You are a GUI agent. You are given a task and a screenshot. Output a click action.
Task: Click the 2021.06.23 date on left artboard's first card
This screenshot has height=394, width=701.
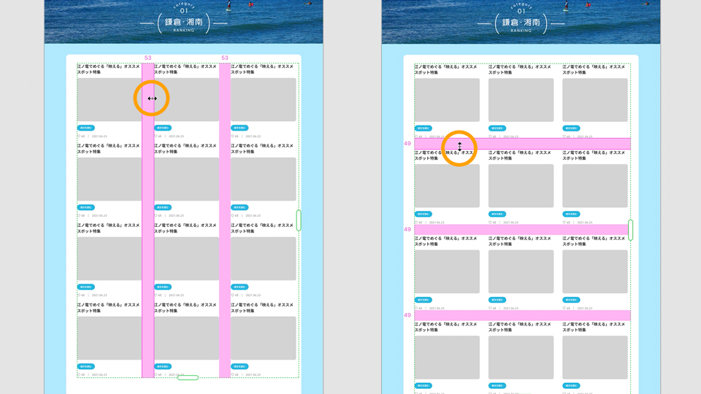(x=99, y=136)
